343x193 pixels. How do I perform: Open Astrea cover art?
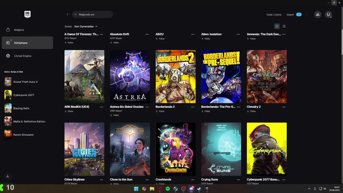click(x=130, y=77)
